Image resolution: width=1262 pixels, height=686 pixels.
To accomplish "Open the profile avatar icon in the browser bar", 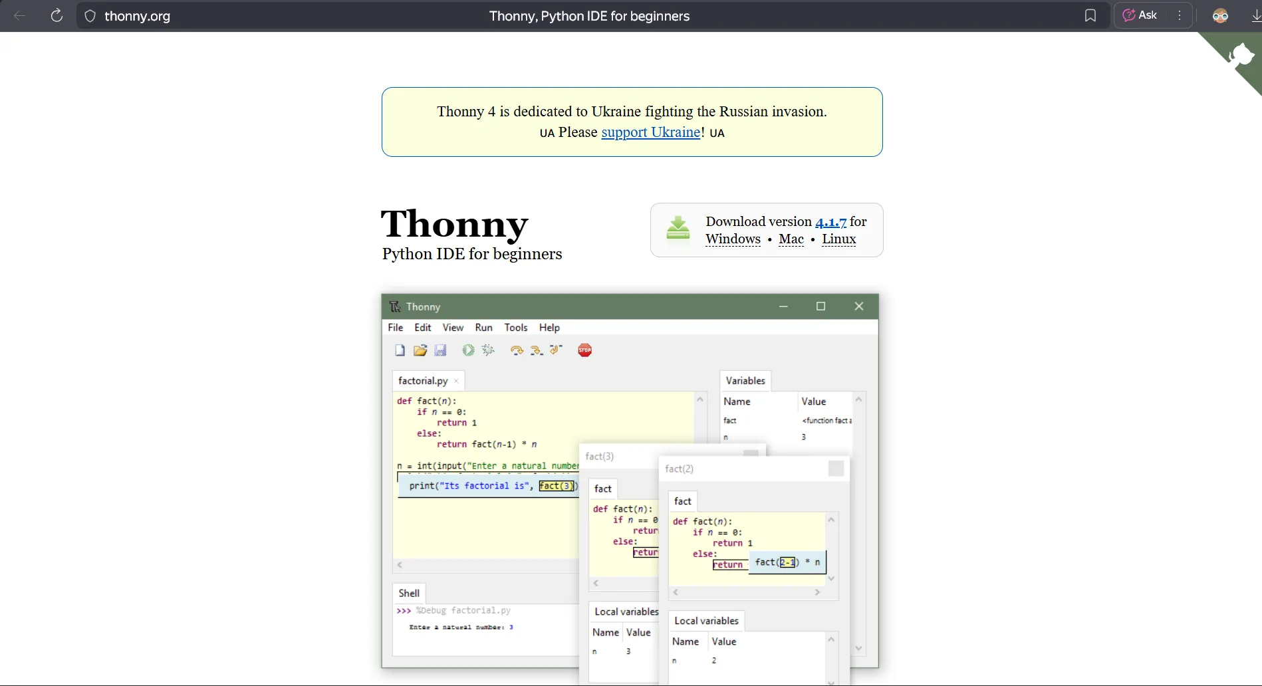I will [1220, 16].
